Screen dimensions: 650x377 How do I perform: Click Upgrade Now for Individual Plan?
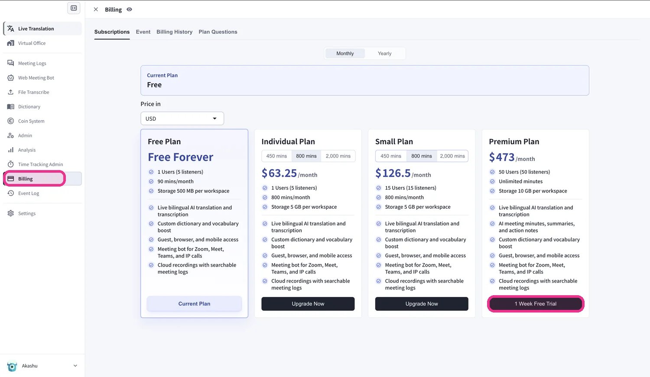(308, 304)
